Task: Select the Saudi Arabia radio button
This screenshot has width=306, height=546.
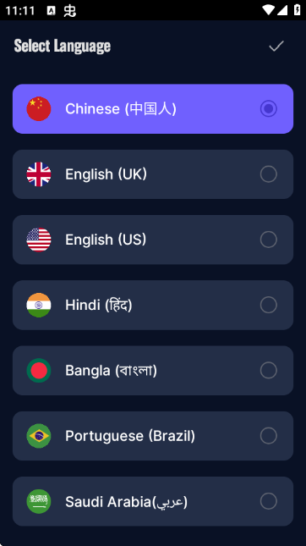Action: (269, 501)
